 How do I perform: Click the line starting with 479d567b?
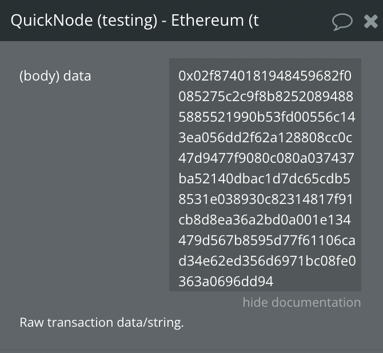point(267,240)
